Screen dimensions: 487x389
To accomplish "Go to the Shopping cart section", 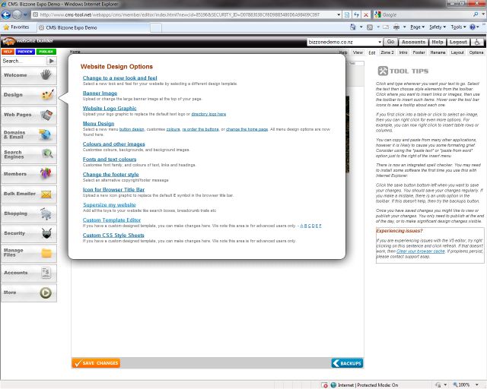I will tap(28, 214).
